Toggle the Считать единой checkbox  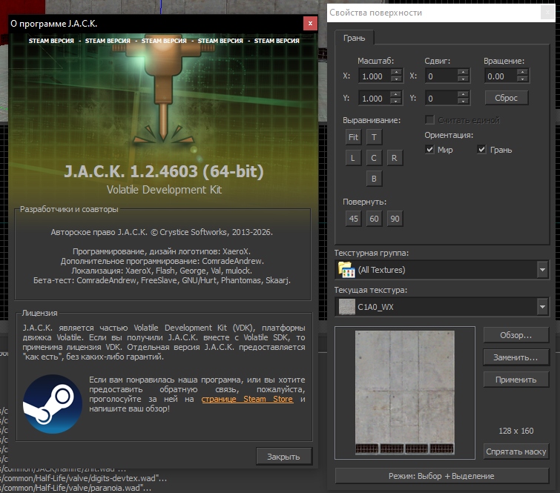(430, 120)
